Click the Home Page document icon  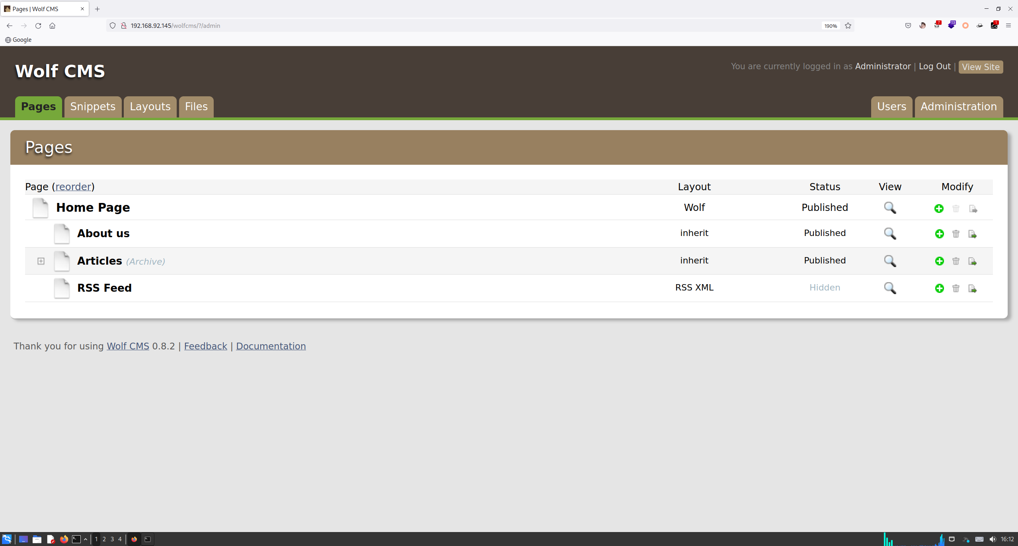[40, 208]
